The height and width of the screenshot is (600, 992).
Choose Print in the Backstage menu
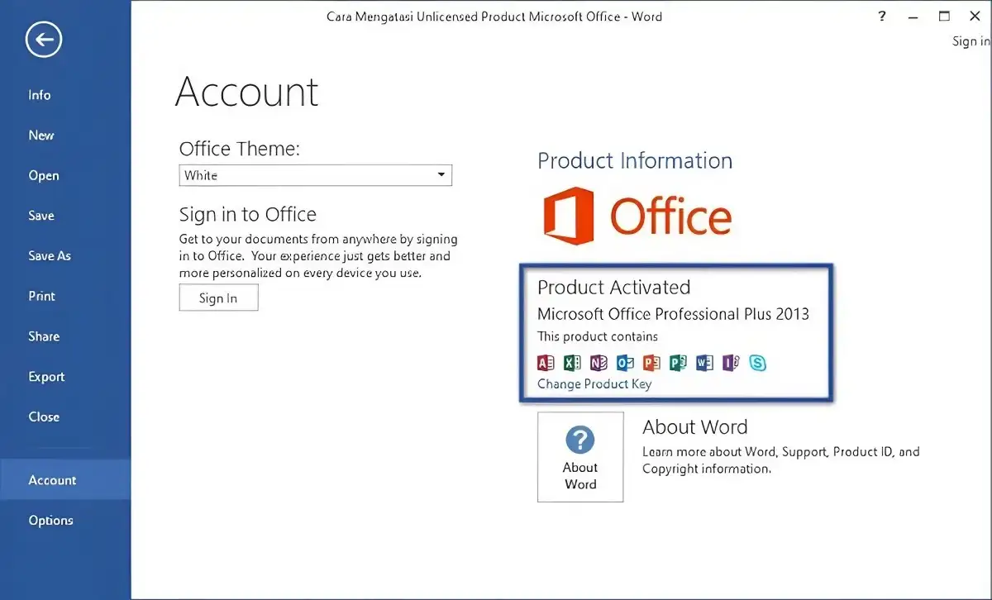pos(42,296)
